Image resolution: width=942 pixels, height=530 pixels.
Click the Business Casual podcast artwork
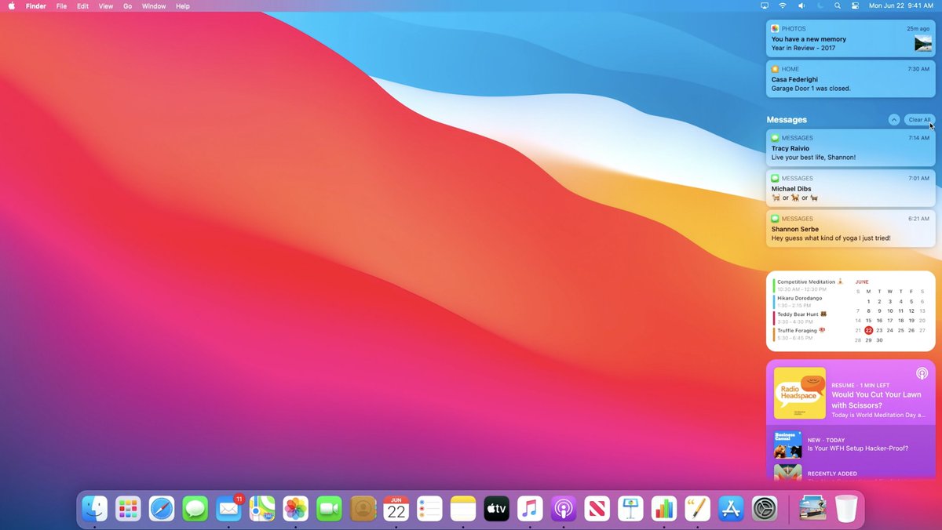pos(787,444)
